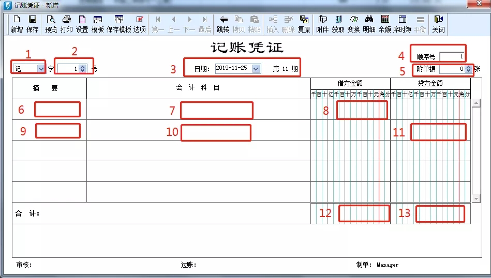The height and width of the screenshot is (278, 491).
Task: Click the 跳转 jump icon
Action: click(223, 24)
